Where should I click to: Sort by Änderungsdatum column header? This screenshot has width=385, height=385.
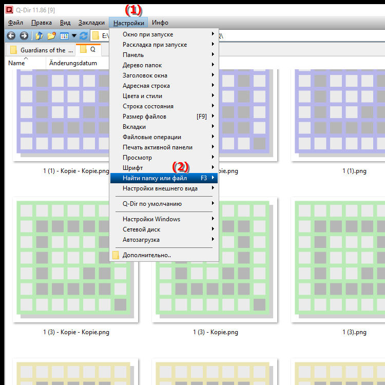(x=77, y=63)
